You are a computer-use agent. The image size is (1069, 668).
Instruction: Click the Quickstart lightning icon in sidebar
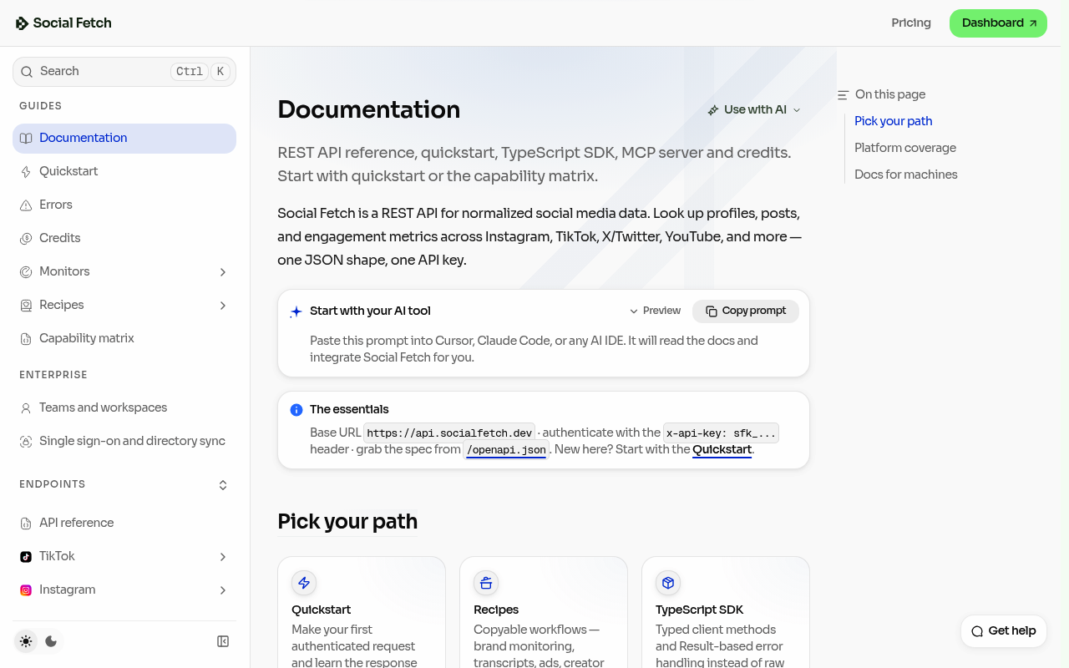[26, 172]
